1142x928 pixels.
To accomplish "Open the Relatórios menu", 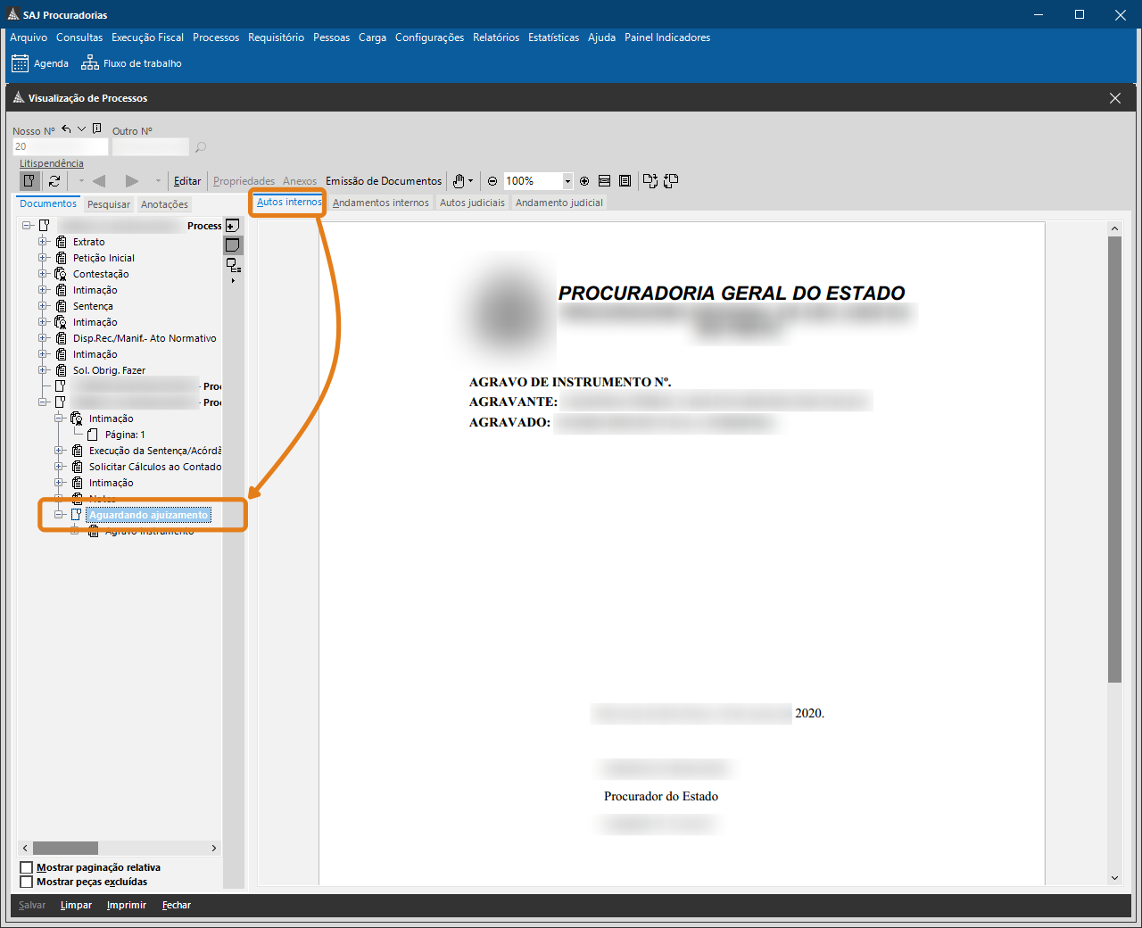I will click(495, 37).
